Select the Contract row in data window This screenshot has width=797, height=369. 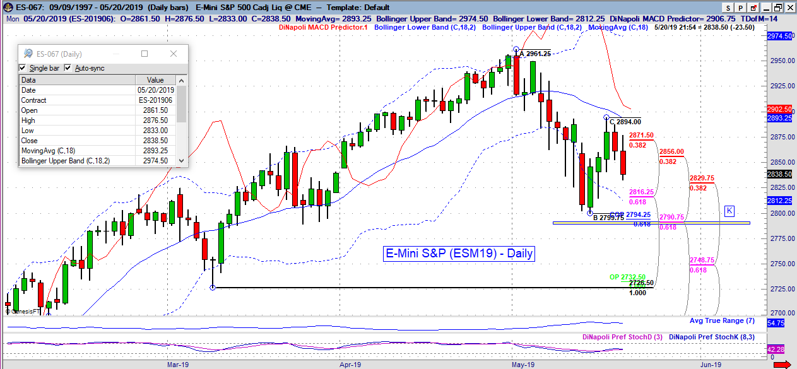point(98,100)
